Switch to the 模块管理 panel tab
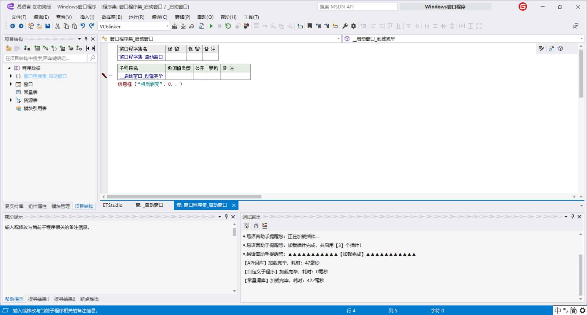Screen dimensions: 587x315 click(x=61, y=206)
